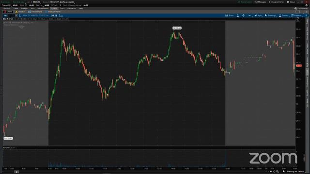Click the bottom-left expand chart button
The width and height of the screenshot is (310, 174).
click(17, 172)
